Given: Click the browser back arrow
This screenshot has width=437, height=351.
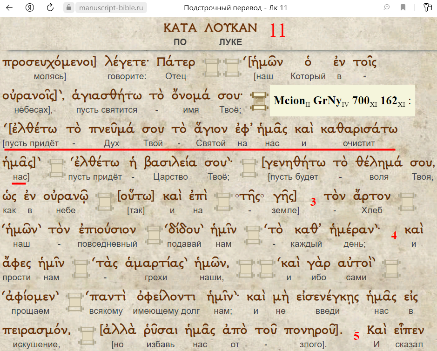Looking at the screenshot, I should tap(9, 7).
